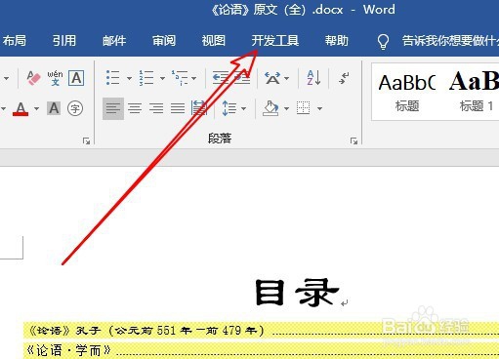Align text left

tap(113, 108)
